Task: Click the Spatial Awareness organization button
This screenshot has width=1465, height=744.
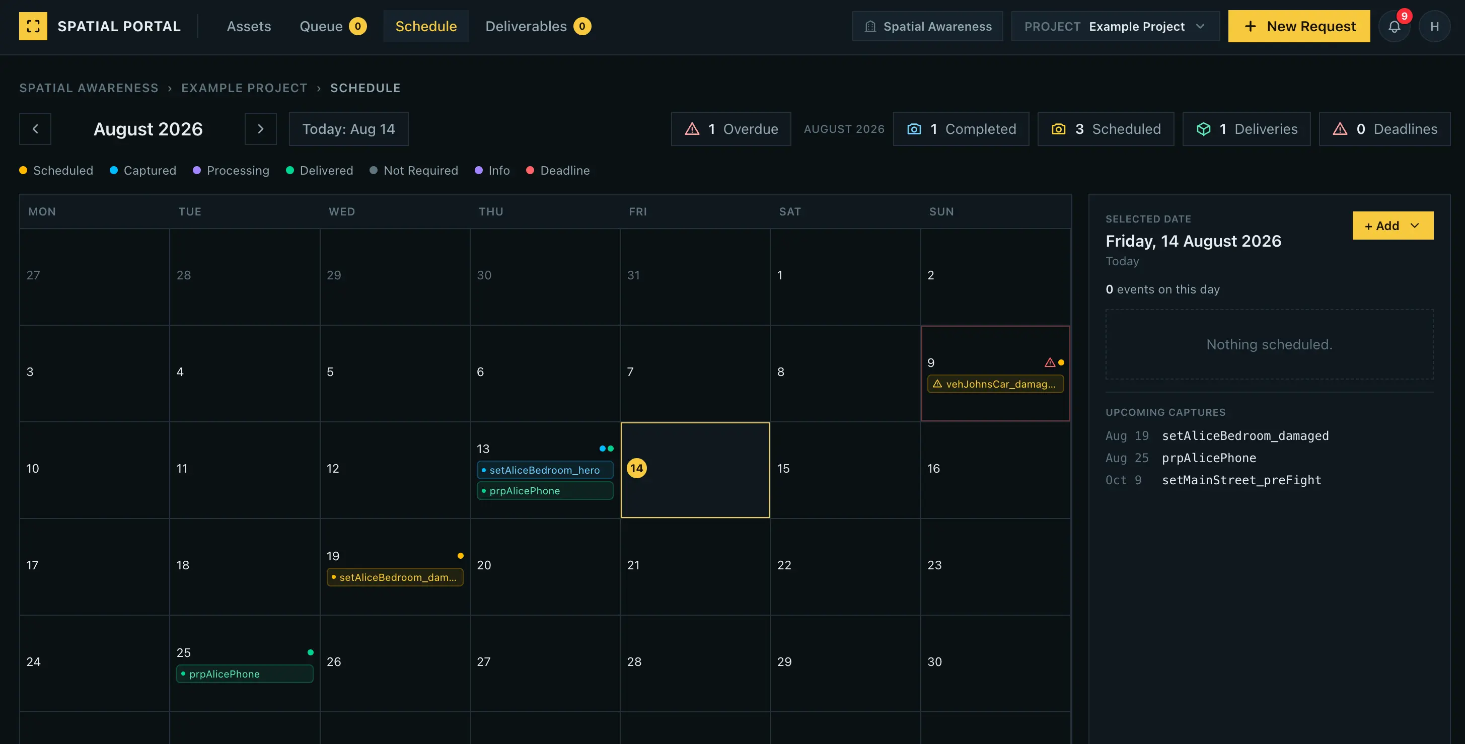Action: (927, 26)
